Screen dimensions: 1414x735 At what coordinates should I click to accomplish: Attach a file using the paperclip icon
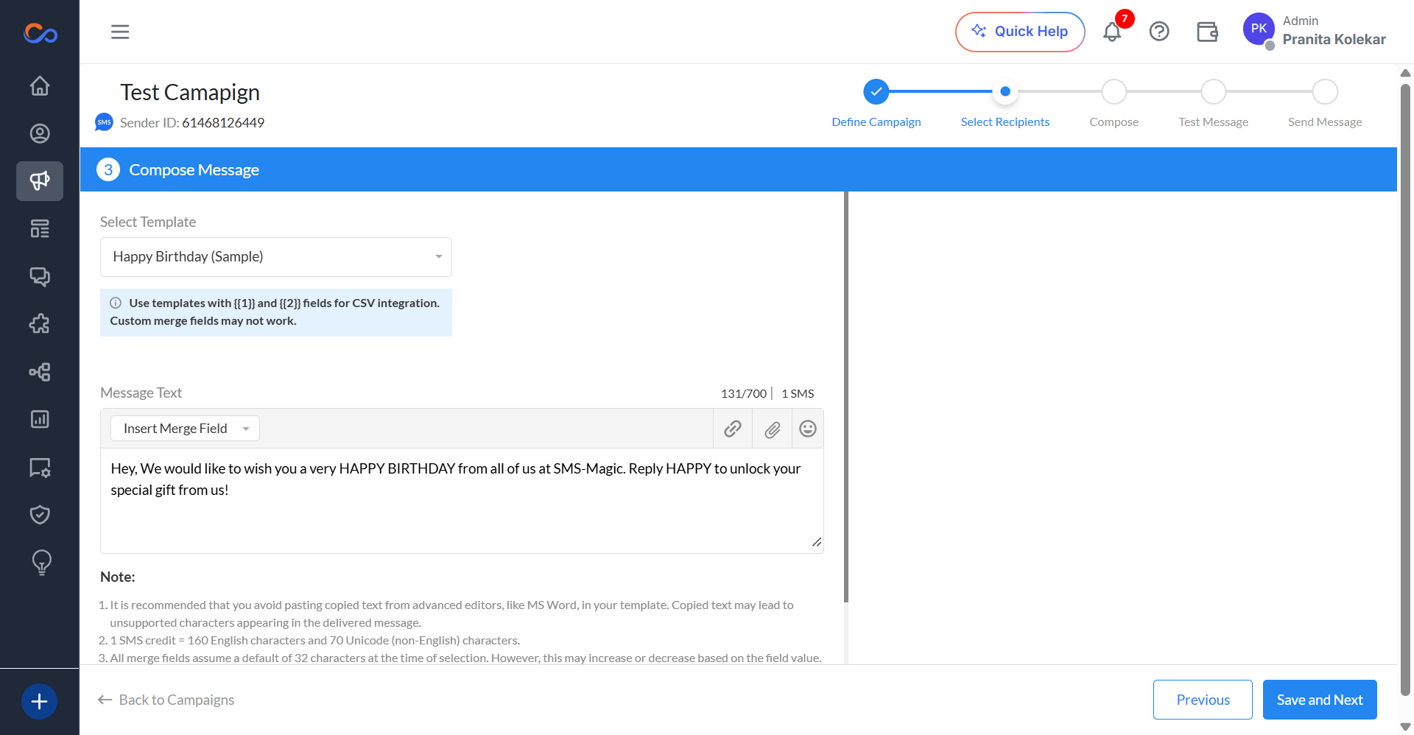point(772,429)
